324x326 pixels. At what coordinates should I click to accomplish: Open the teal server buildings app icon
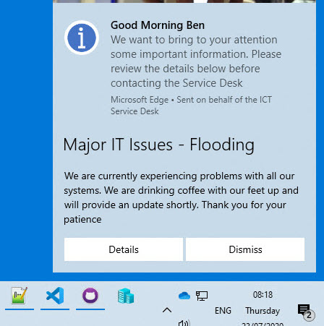point(126,296)
